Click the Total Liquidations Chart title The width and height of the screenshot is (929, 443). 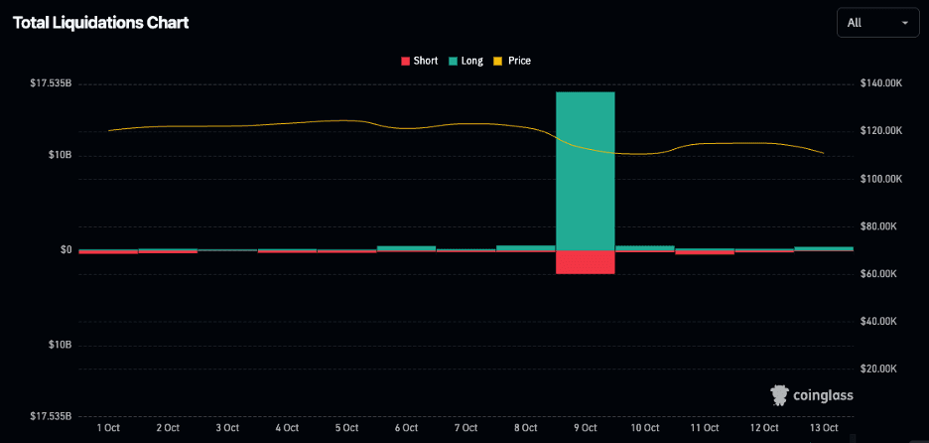(x=100, y=22)
